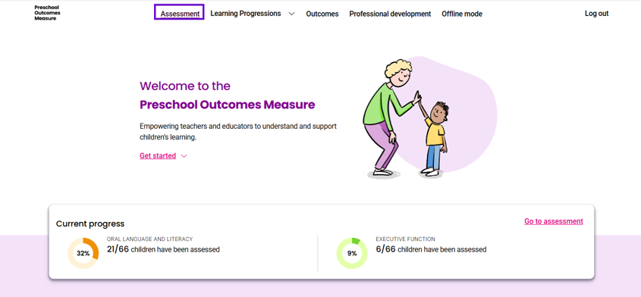Screen dimensions: 641x297
Task: Expand the Learning Progressions chevron
Action: point(291,14)
